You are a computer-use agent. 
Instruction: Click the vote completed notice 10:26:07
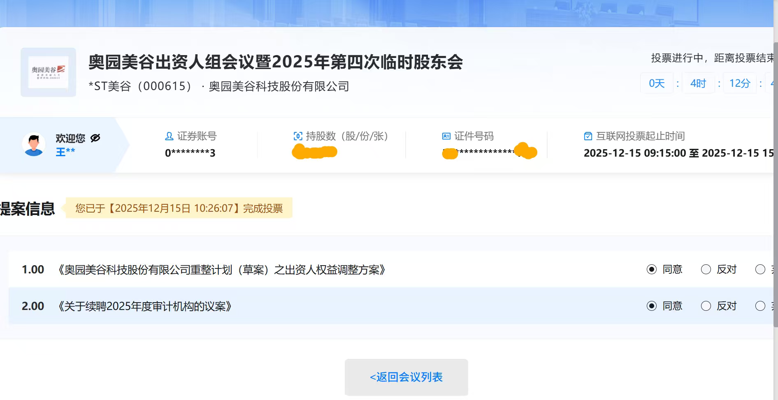tap(179, 208)
